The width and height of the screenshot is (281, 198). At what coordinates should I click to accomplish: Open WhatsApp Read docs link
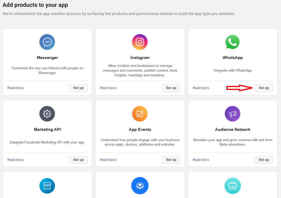point(201,88)
